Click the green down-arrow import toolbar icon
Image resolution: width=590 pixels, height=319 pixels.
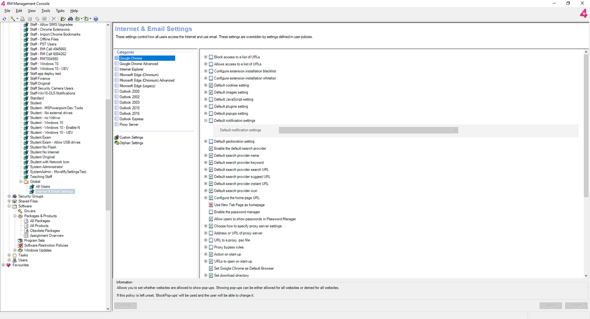[x=77, y=19]
